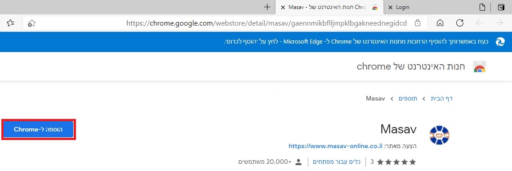Click the הוספה ל-Chrome button

click(38, 129)
